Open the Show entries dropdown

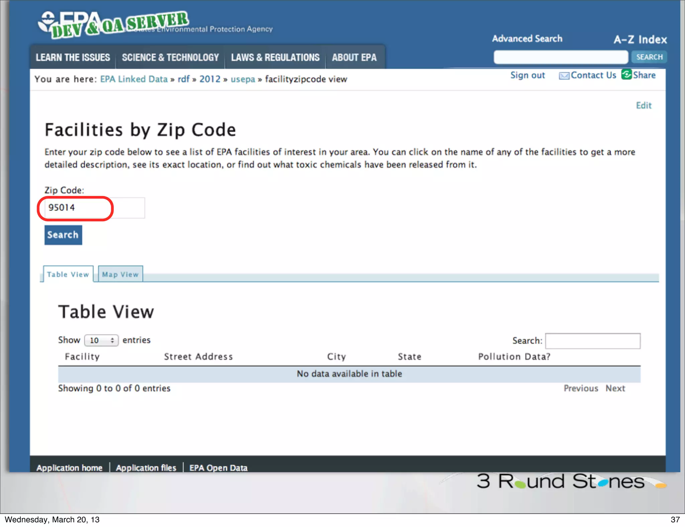[x=101, y=340]
